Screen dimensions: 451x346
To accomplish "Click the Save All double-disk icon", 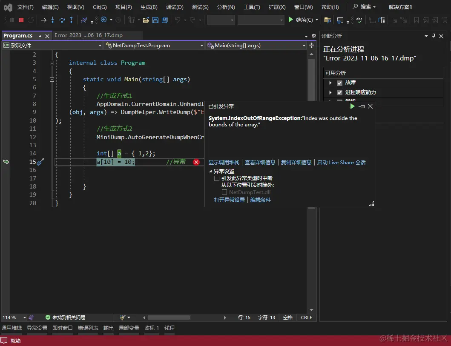I will pyautogui.click(x=164, y=20).
